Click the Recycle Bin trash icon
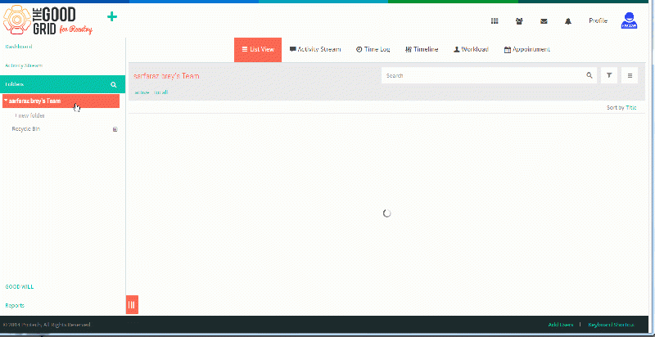 pos(115,129)
